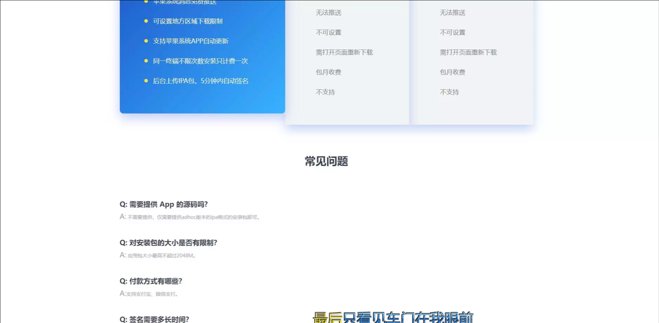659x323 pixels.
Task: Click 需打开页面重新下载 in the middle column
Action: click(x=344, y=52)
